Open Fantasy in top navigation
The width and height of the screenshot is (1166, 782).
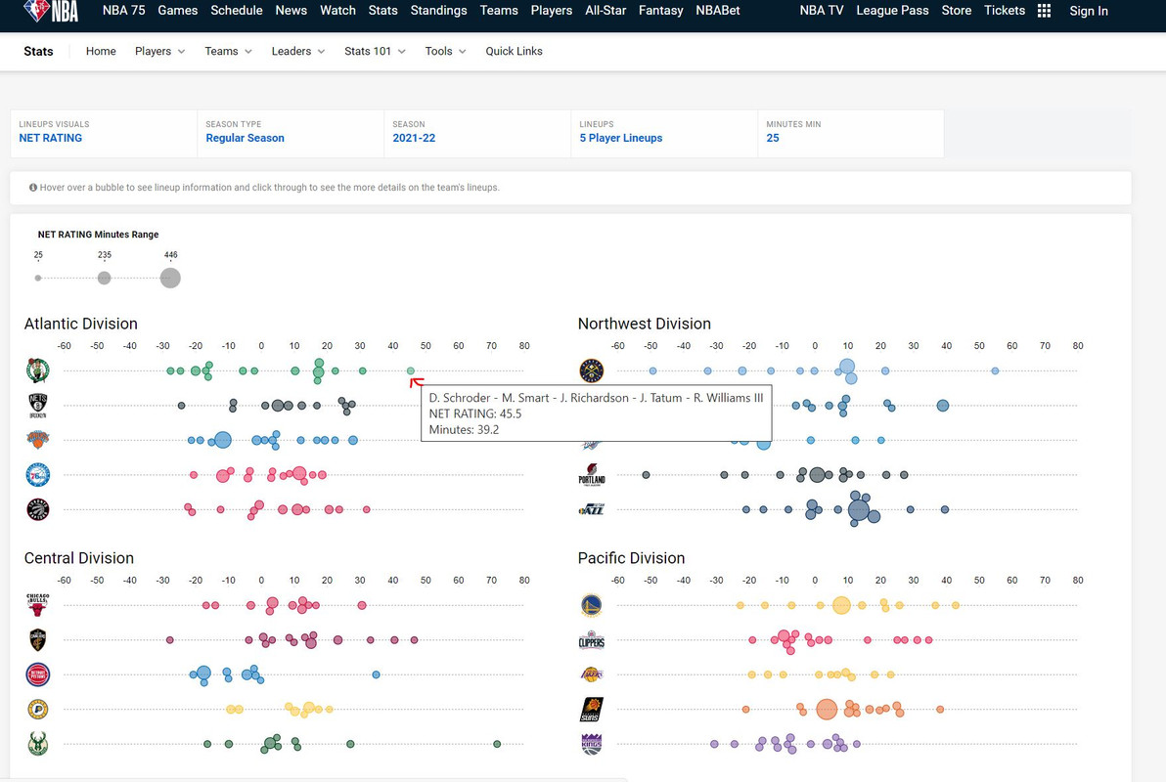pyautogui.click(x=661, y=11)
